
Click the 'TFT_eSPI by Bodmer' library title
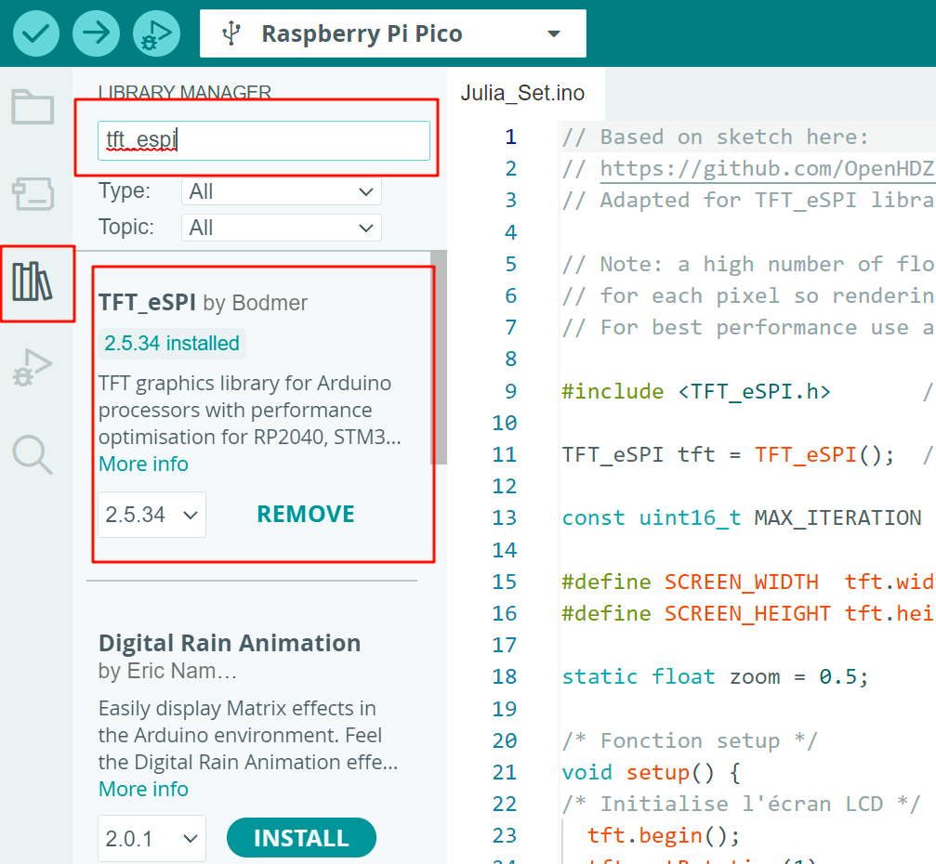point(203,303)
